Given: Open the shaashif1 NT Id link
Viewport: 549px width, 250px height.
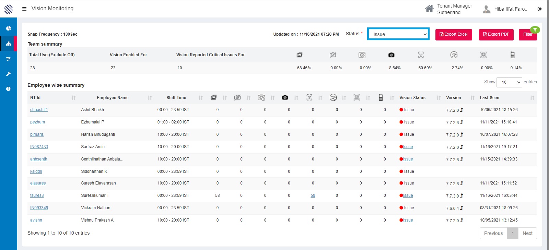Looking at the screenshot, I should 39,110.
